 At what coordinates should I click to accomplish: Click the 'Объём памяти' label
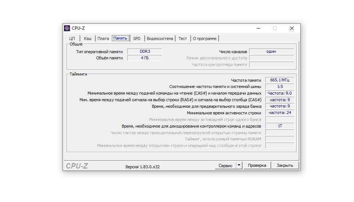click(x=109, y=58)
